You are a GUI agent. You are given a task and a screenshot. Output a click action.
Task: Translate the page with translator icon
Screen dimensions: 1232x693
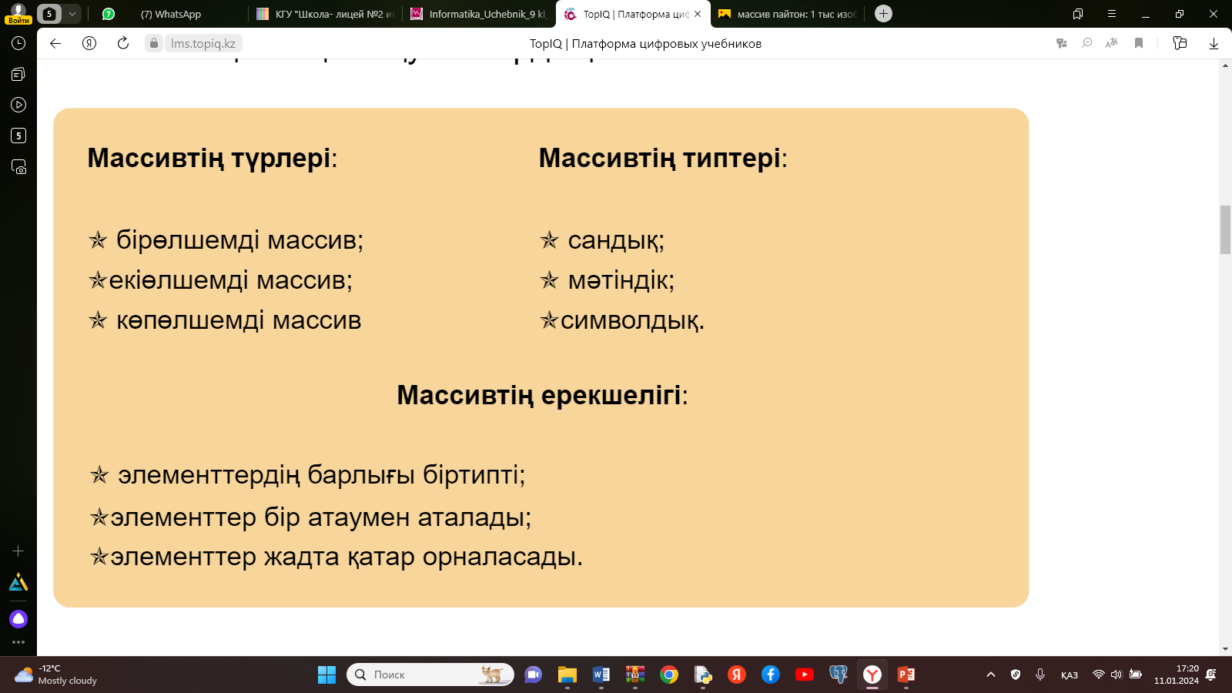tap(1111, 43)
